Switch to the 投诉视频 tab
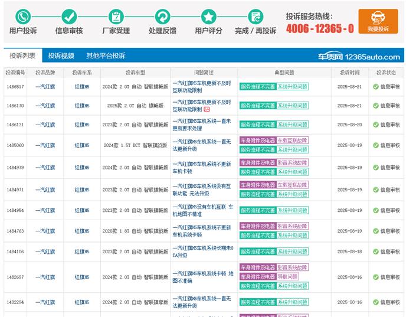This screenshot has height=317, width=413. point(61,56)
